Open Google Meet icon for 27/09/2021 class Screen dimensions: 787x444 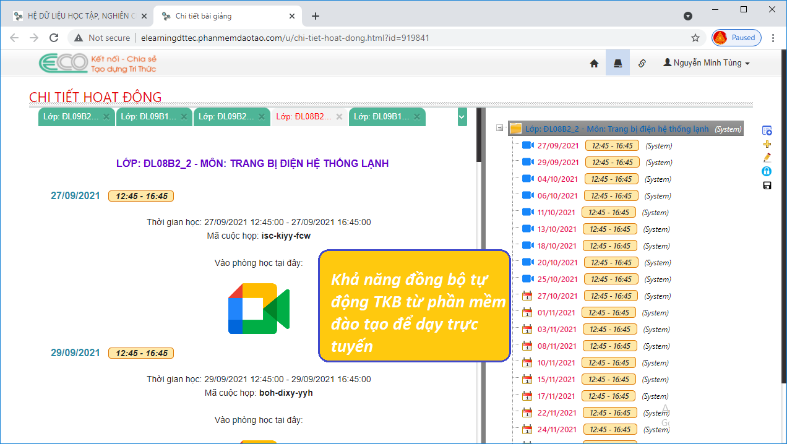259,309
